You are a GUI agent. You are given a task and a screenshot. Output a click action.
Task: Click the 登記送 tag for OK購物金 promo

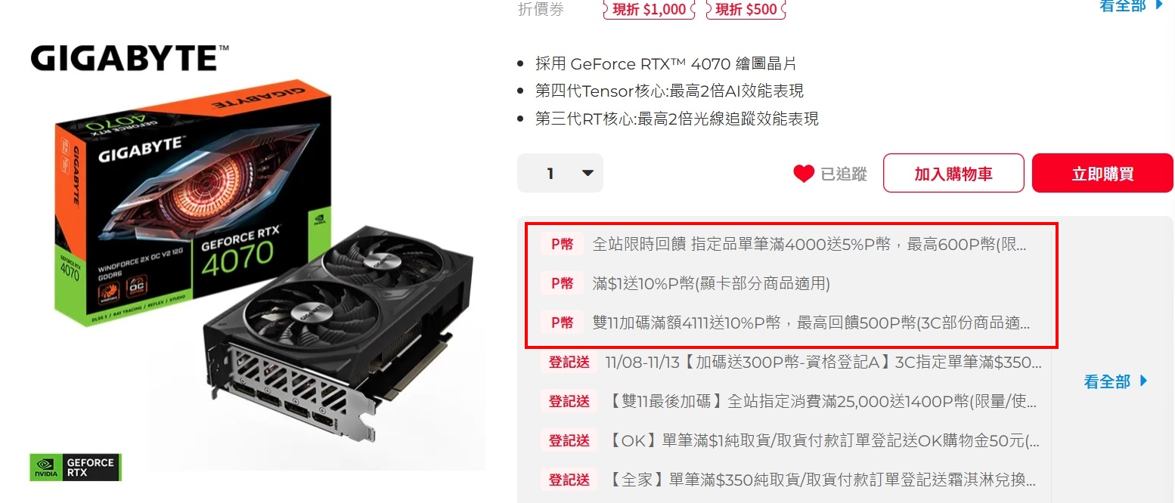[569, 440]
